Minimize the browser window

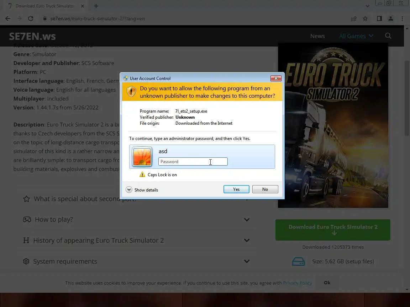pos(380,3)
